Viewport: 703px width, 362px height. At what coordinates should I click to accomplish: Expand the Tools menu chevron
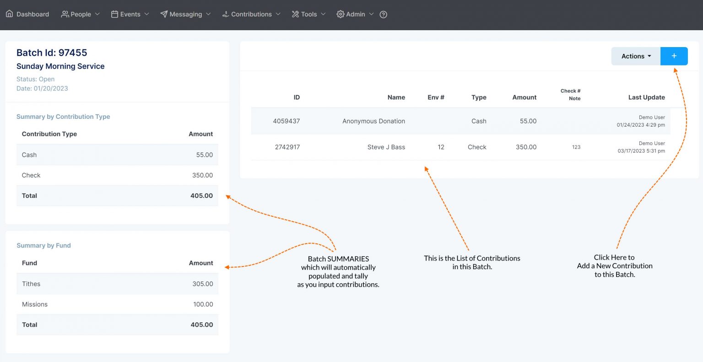(x=323, y=14)
